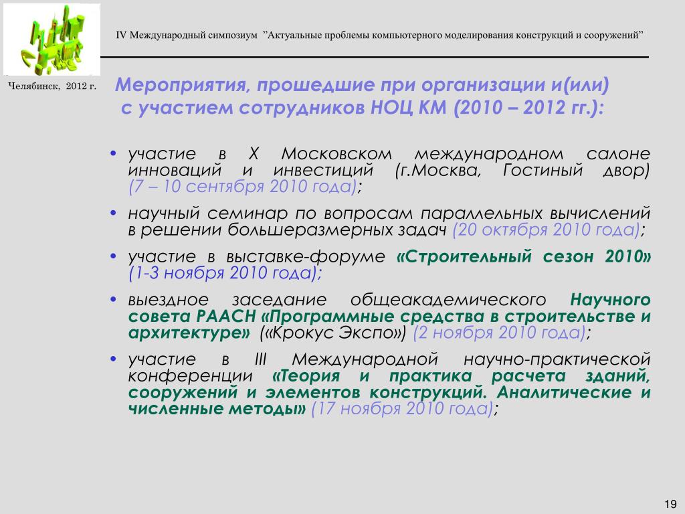Click the bold text 'численные методы»'
Screen dimensions: 685x514
[x=217, y=409]
